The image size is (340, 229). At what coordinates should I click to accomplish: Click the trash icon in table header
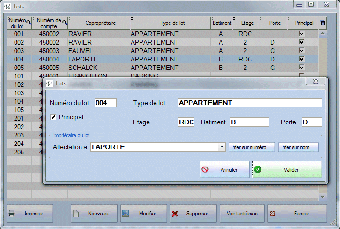tap(322, 22)
